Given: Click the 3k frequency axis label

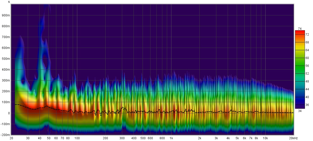Looking at the screenshot, I should [x=216, y=138].
